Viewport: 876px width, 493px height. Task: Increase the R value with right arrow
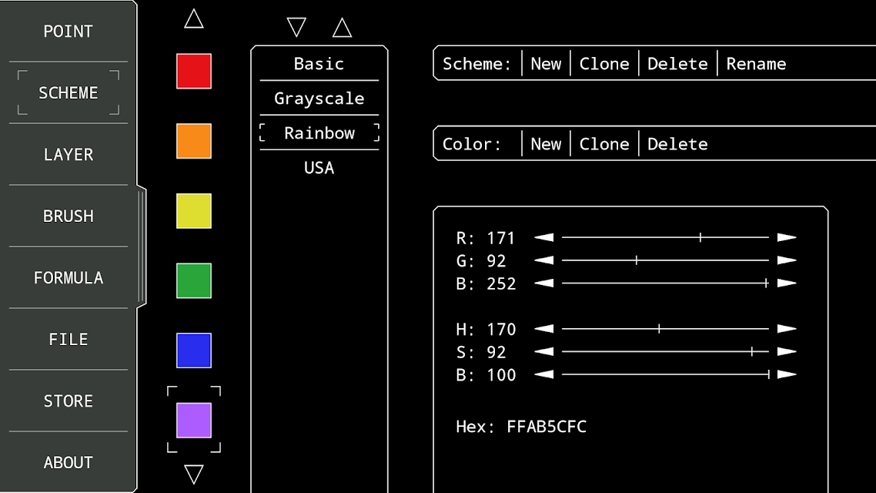click(787, 237)
